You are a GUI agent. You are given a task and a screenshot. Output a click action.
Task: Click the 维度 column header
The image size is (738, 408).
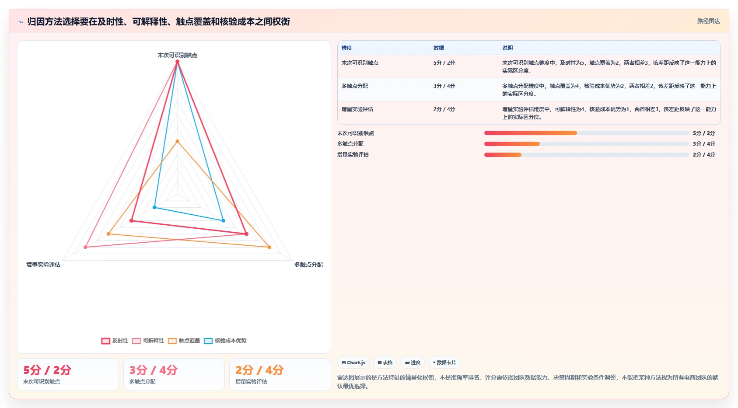347,48
